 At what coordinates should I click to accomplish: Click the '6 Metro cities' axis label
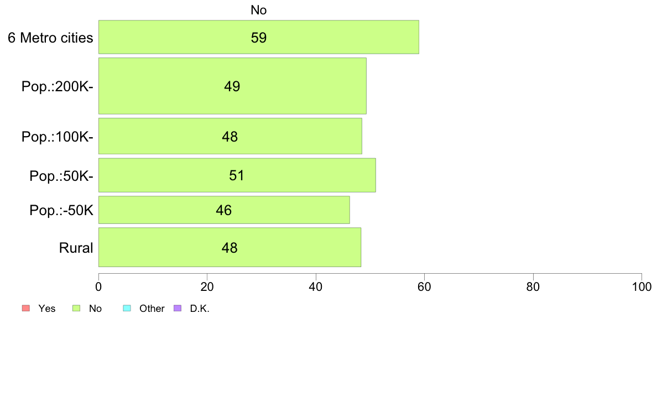(50, 38)
